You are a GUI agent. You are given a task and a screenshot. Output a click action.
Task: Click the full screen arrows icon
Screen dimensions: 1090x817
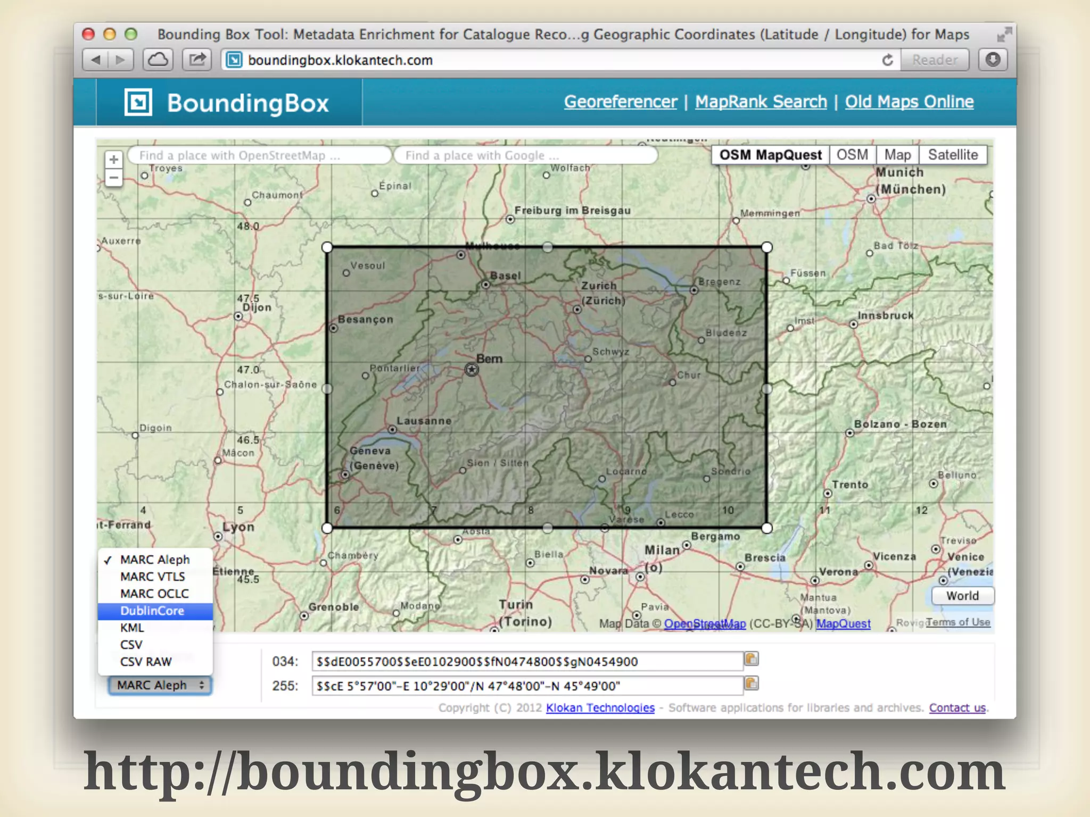(1004, 35)
